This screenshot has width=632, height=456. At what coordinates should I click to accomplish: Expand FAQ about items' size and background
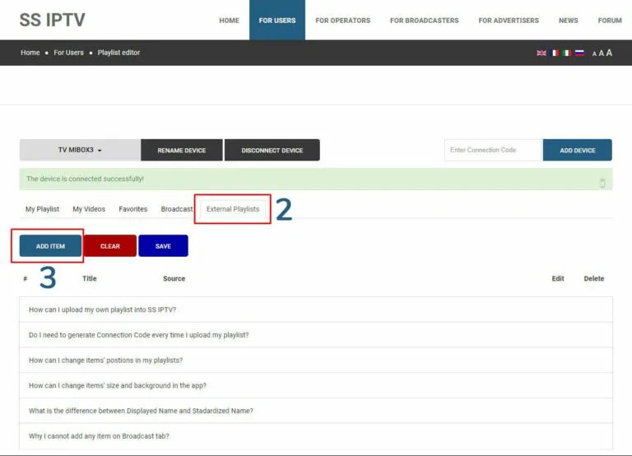(x=316, y=385)
